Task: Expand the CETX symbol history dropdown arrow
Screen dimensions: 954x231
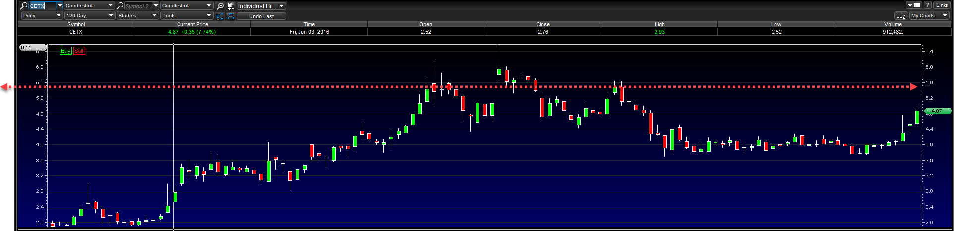Action: [60, 6]
